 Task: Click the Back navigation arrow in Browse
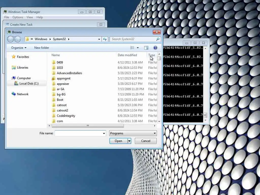click(10, 39)
